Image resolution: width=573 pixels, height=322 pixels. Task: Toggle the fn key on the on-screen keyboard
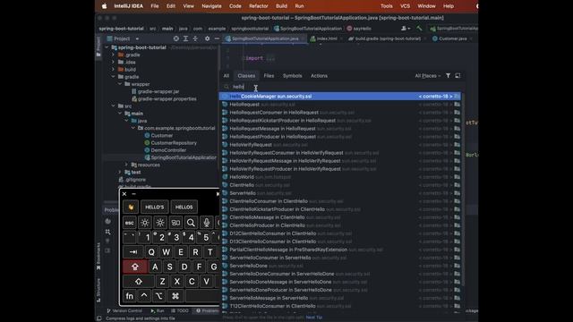click(x=129, y=296)
